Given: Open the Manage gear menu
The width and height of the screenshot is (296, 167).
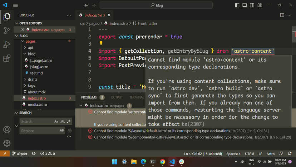Looking at the screenshot, I should (x=6, y=143).
